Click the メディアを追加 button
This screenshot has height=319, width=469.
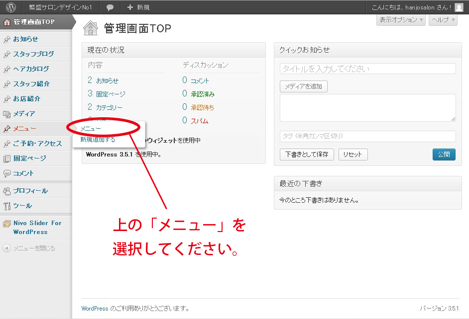(x=303, y=86)
